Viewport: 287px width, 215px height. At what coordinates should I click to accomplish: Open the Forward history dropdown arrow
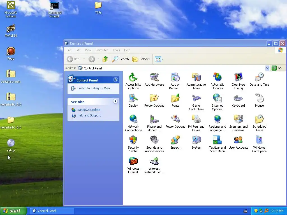(98, 59)
